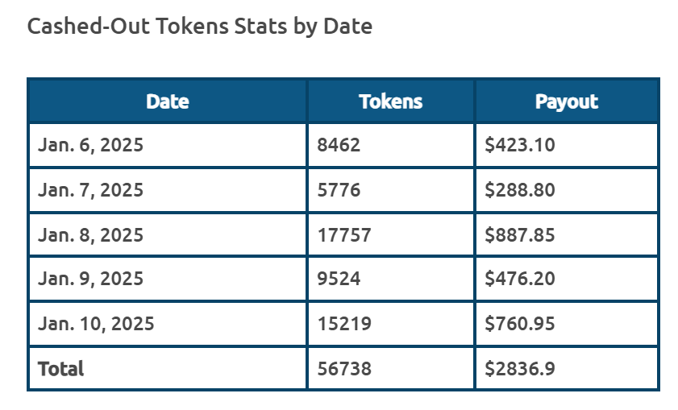Select the Jan. 6, 2025 date cell
This screenshot has height=410, width=678.
[x=168, y=145]
